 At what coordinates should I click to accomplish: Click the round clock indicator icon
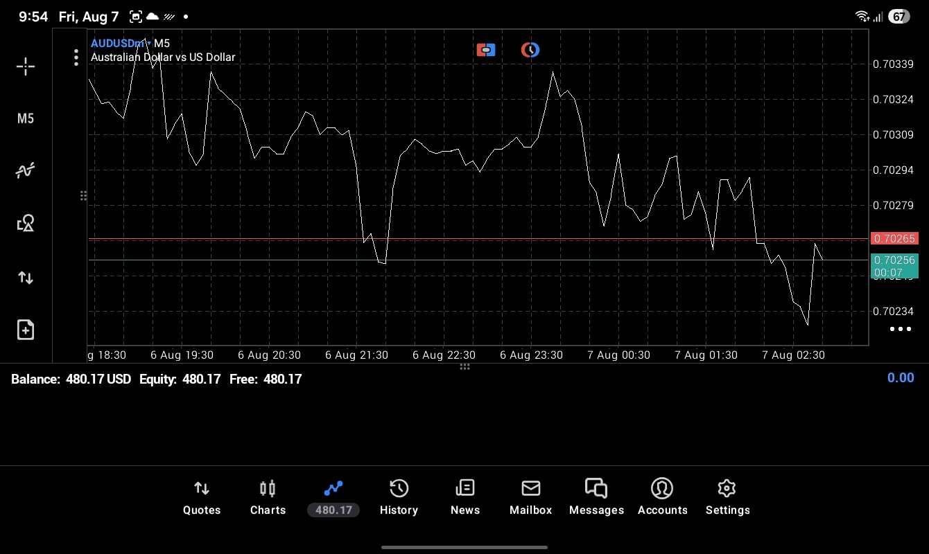coord(530,50)
